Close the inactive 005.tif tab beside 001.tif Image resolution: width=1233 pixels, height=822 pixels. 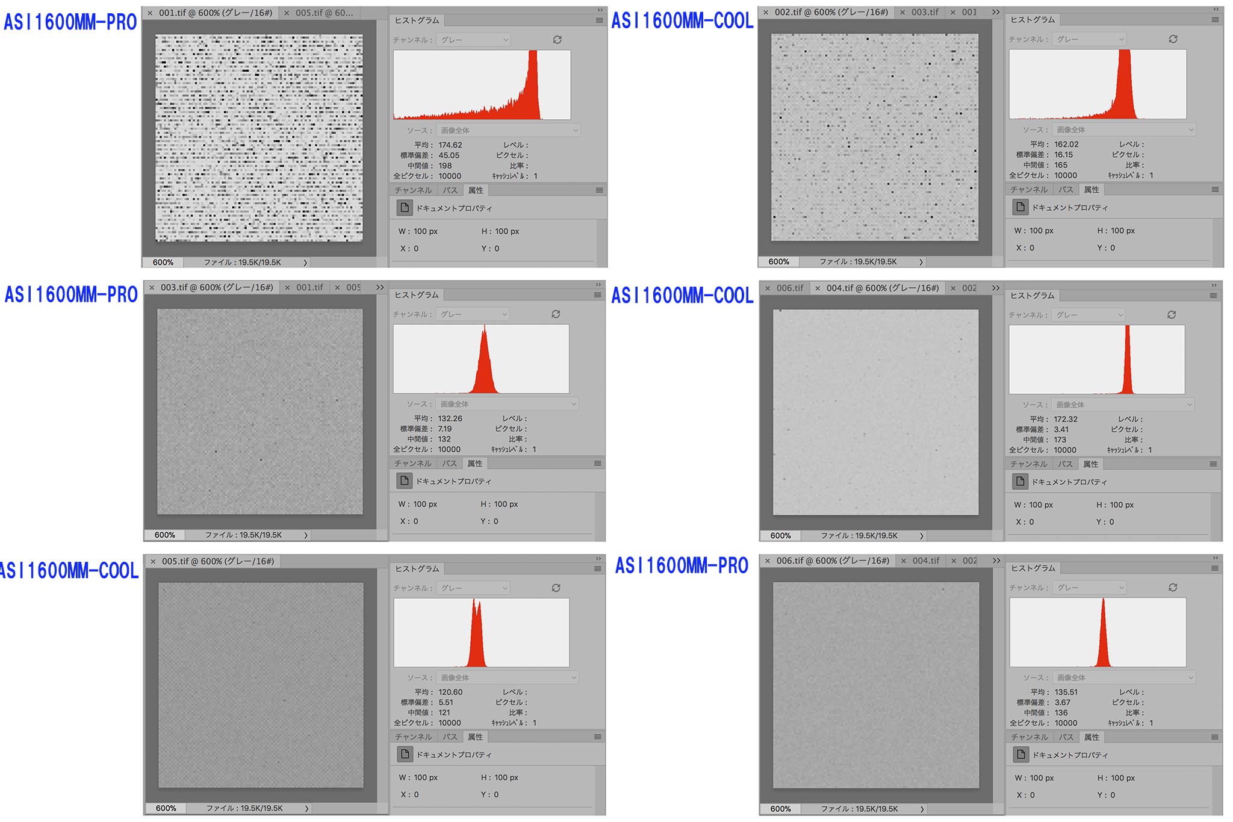(287, 13)
